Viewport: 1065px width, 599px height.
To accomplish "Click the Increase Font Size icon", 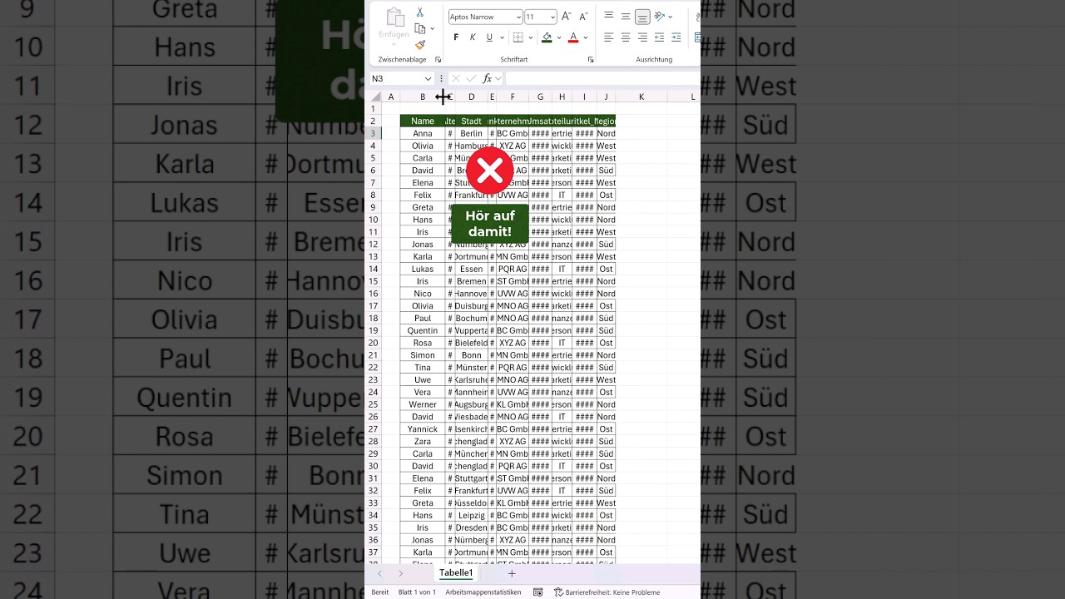I will pyautogui.click(x=566, y=17).
